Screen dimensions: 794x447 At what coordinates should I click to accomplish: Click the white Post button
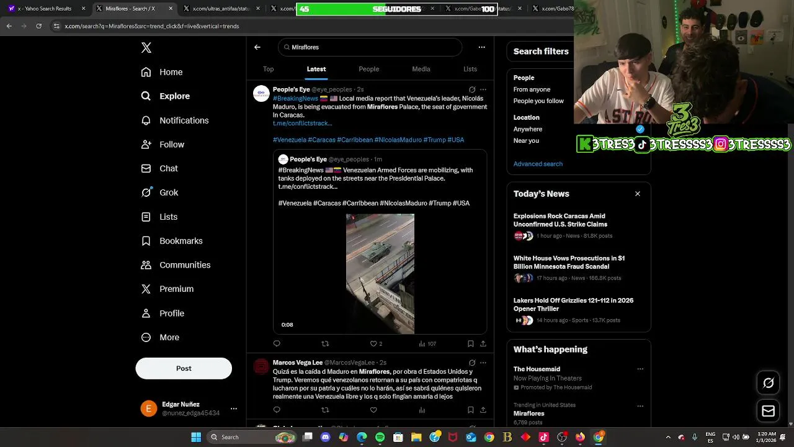coord(184,368)
